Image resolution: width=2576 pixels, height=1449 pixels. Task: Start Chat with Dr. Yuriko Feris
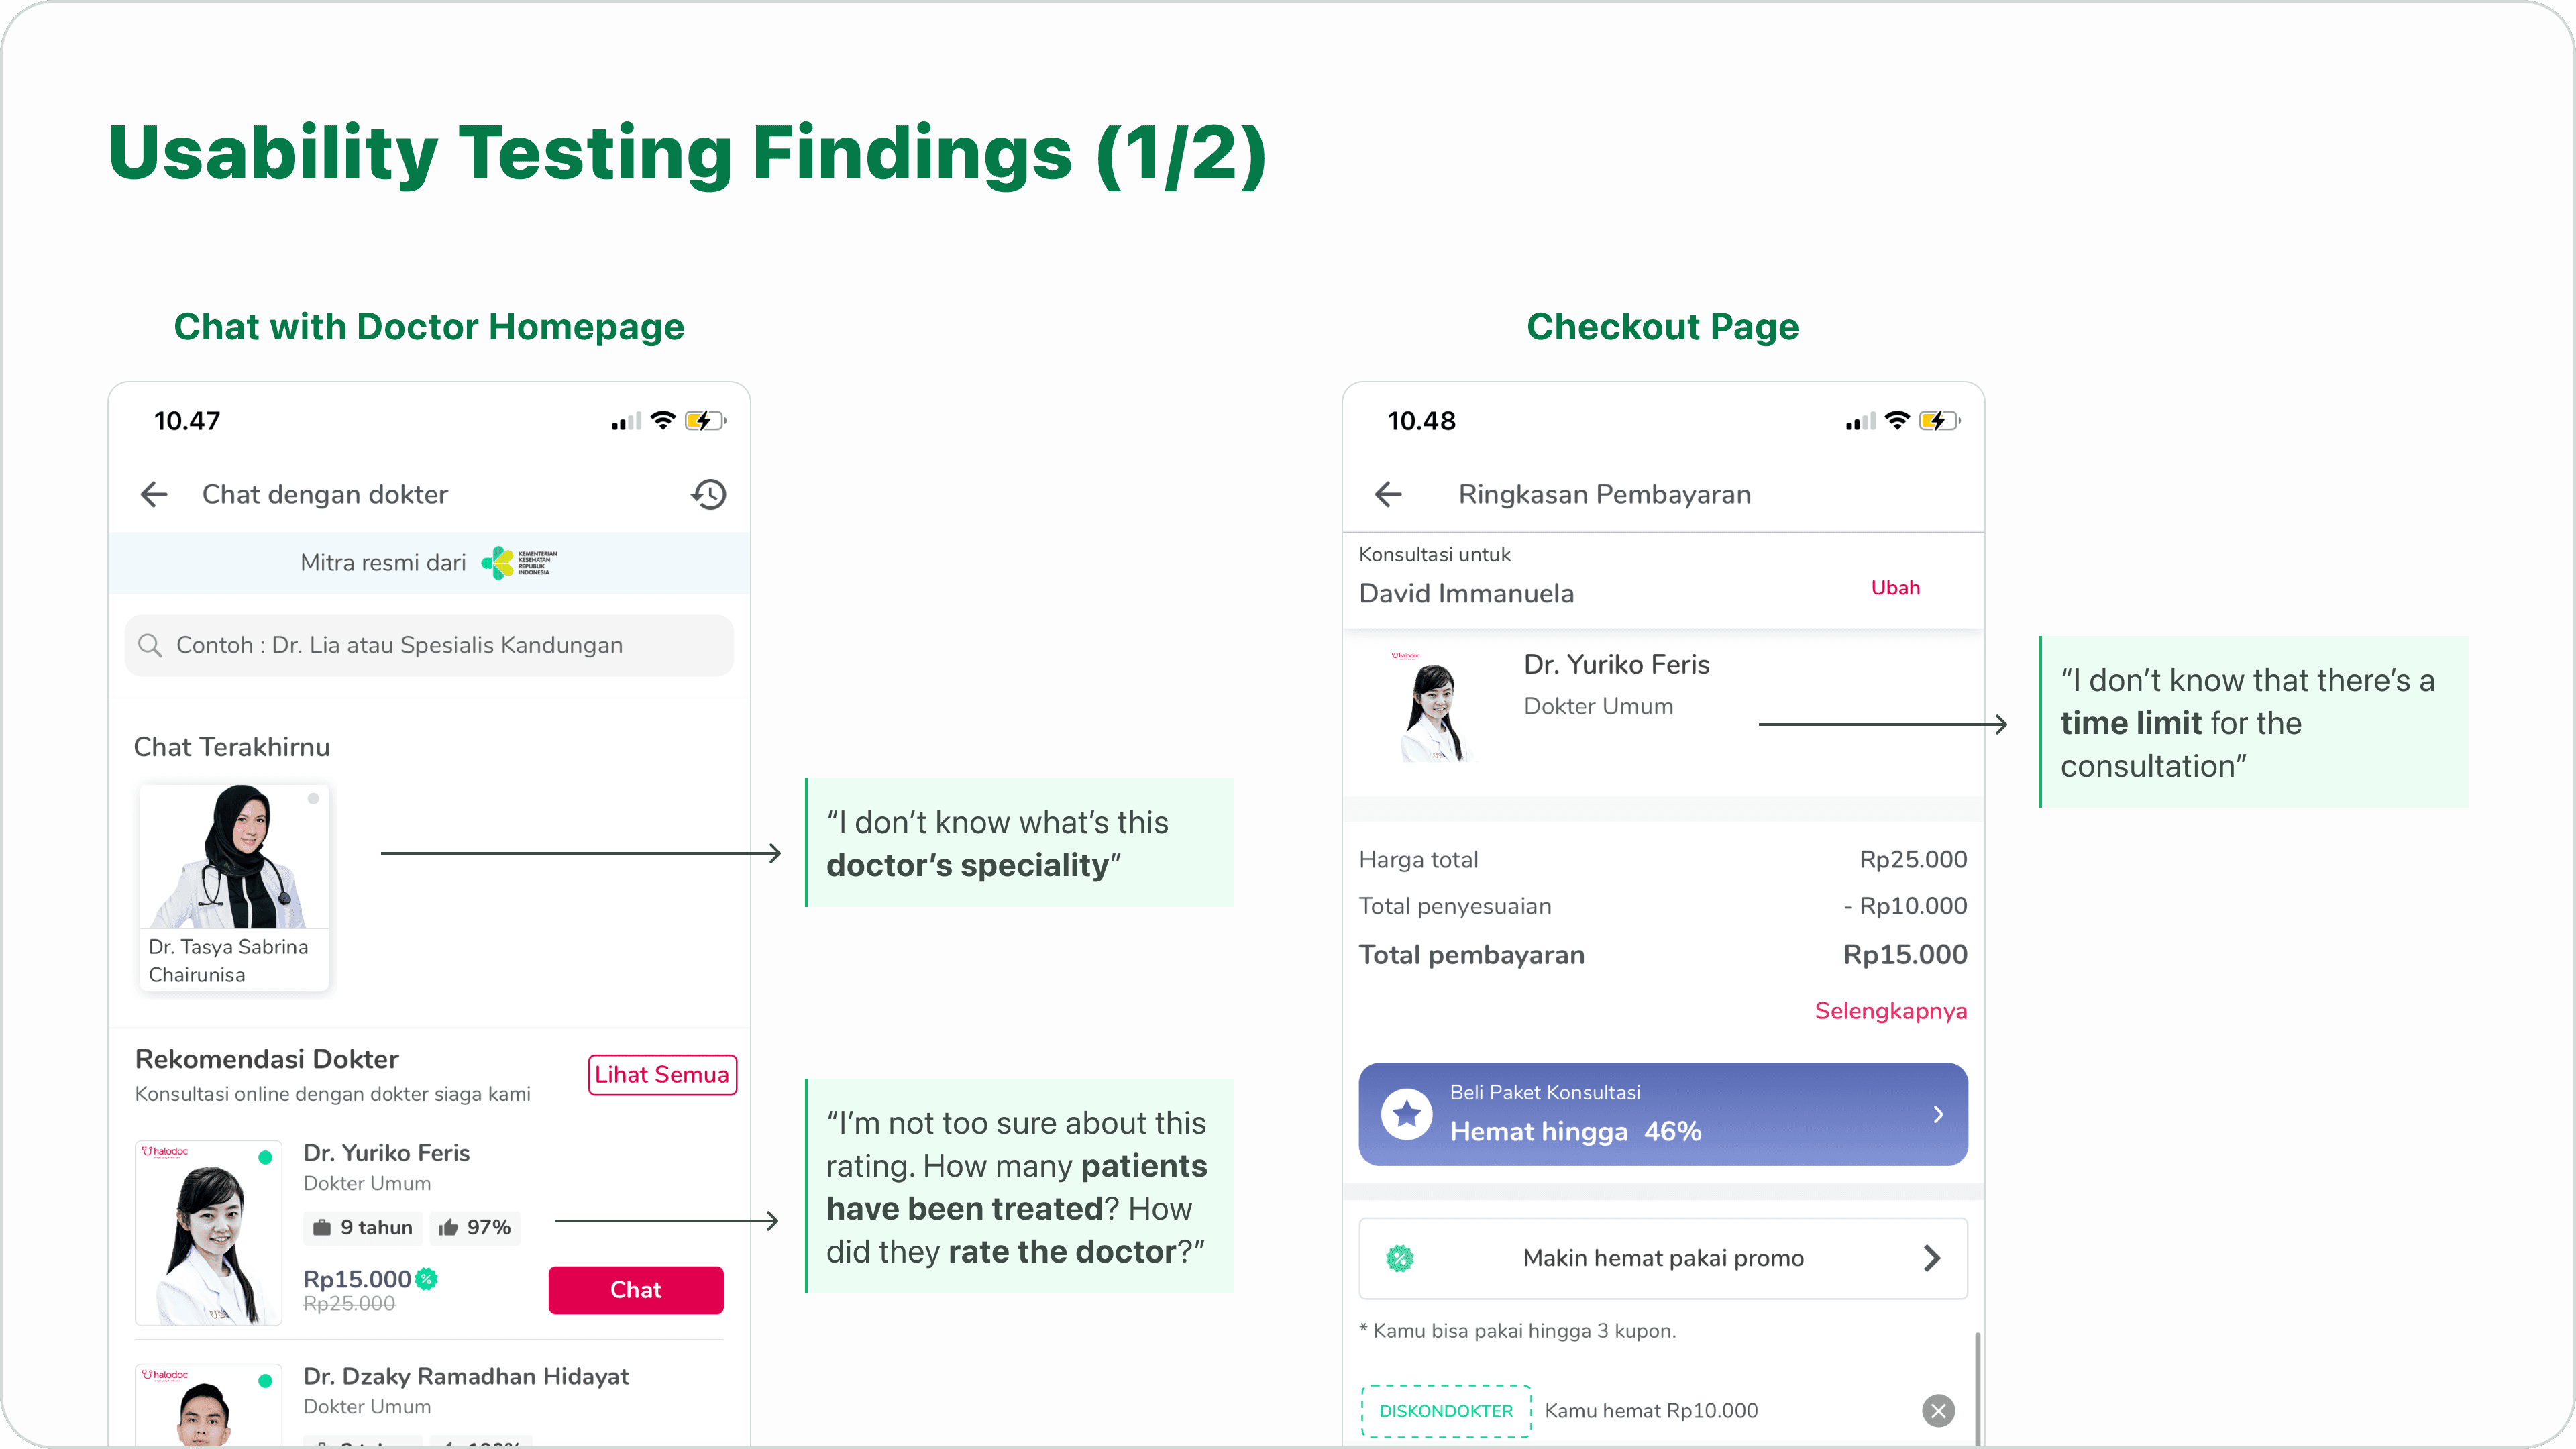click(x=636, y=1289)
